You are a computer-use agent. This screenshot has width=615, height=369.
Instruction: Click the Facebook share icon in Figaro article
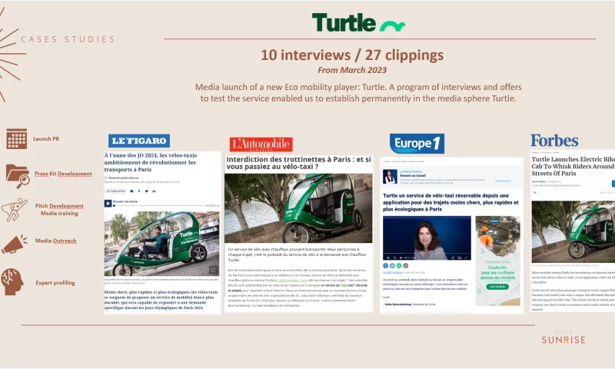(139, 191)
